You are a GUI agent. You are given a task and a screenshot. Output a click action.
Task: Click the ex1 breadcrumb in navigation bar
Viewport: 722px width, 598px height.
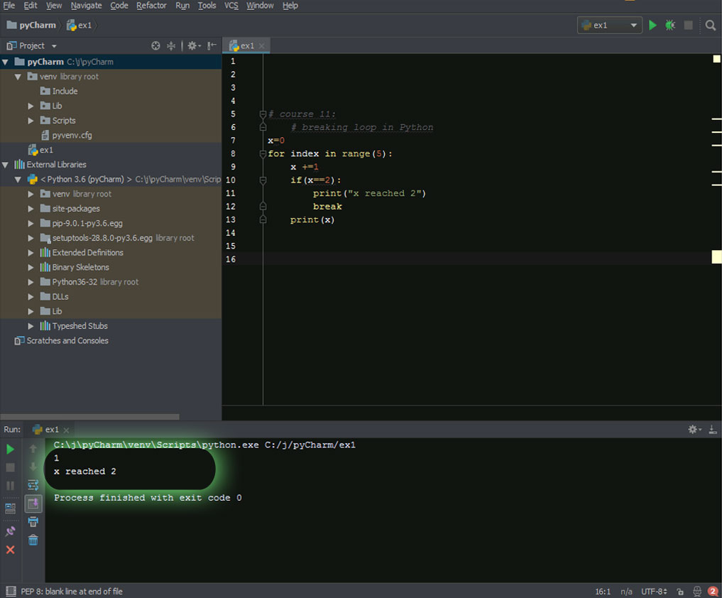pos(80,26)
